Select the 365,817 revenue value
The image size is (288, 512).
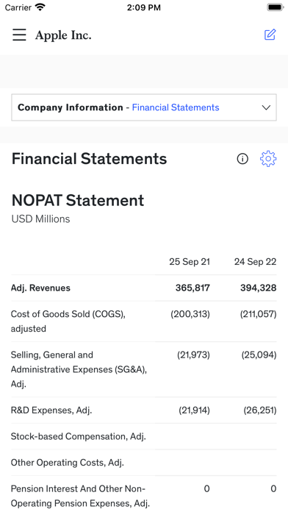pos(192,288)
